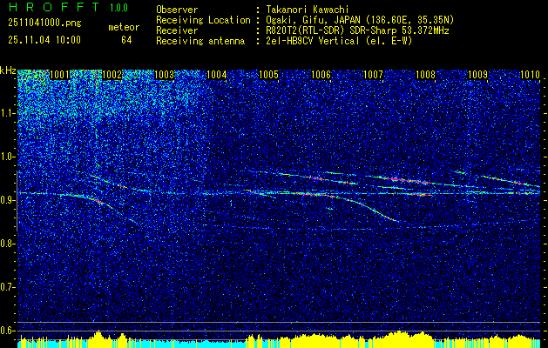Click the meteor label

[x=124, y=27]
